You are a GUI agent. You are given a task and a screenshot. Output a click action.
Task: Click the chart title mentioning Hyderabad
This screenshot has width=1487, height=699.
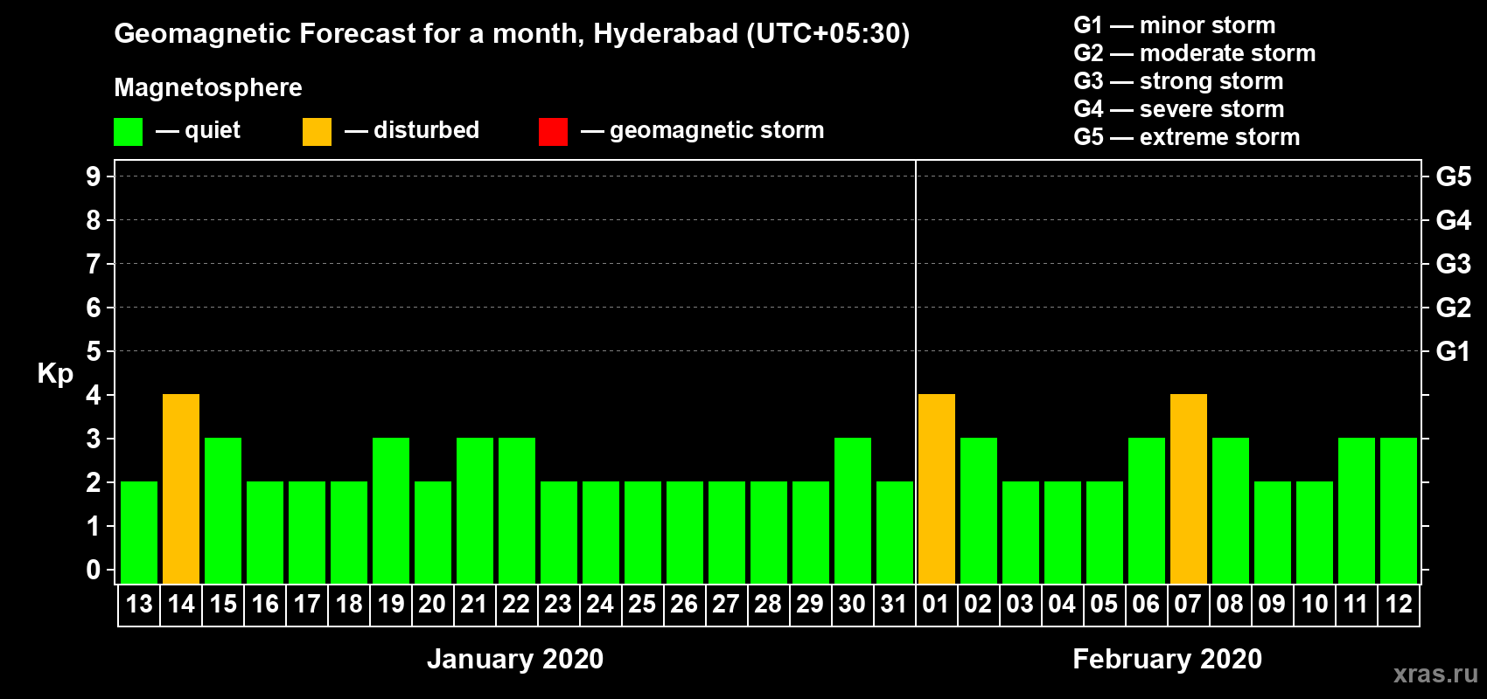(x=512, y=34)
